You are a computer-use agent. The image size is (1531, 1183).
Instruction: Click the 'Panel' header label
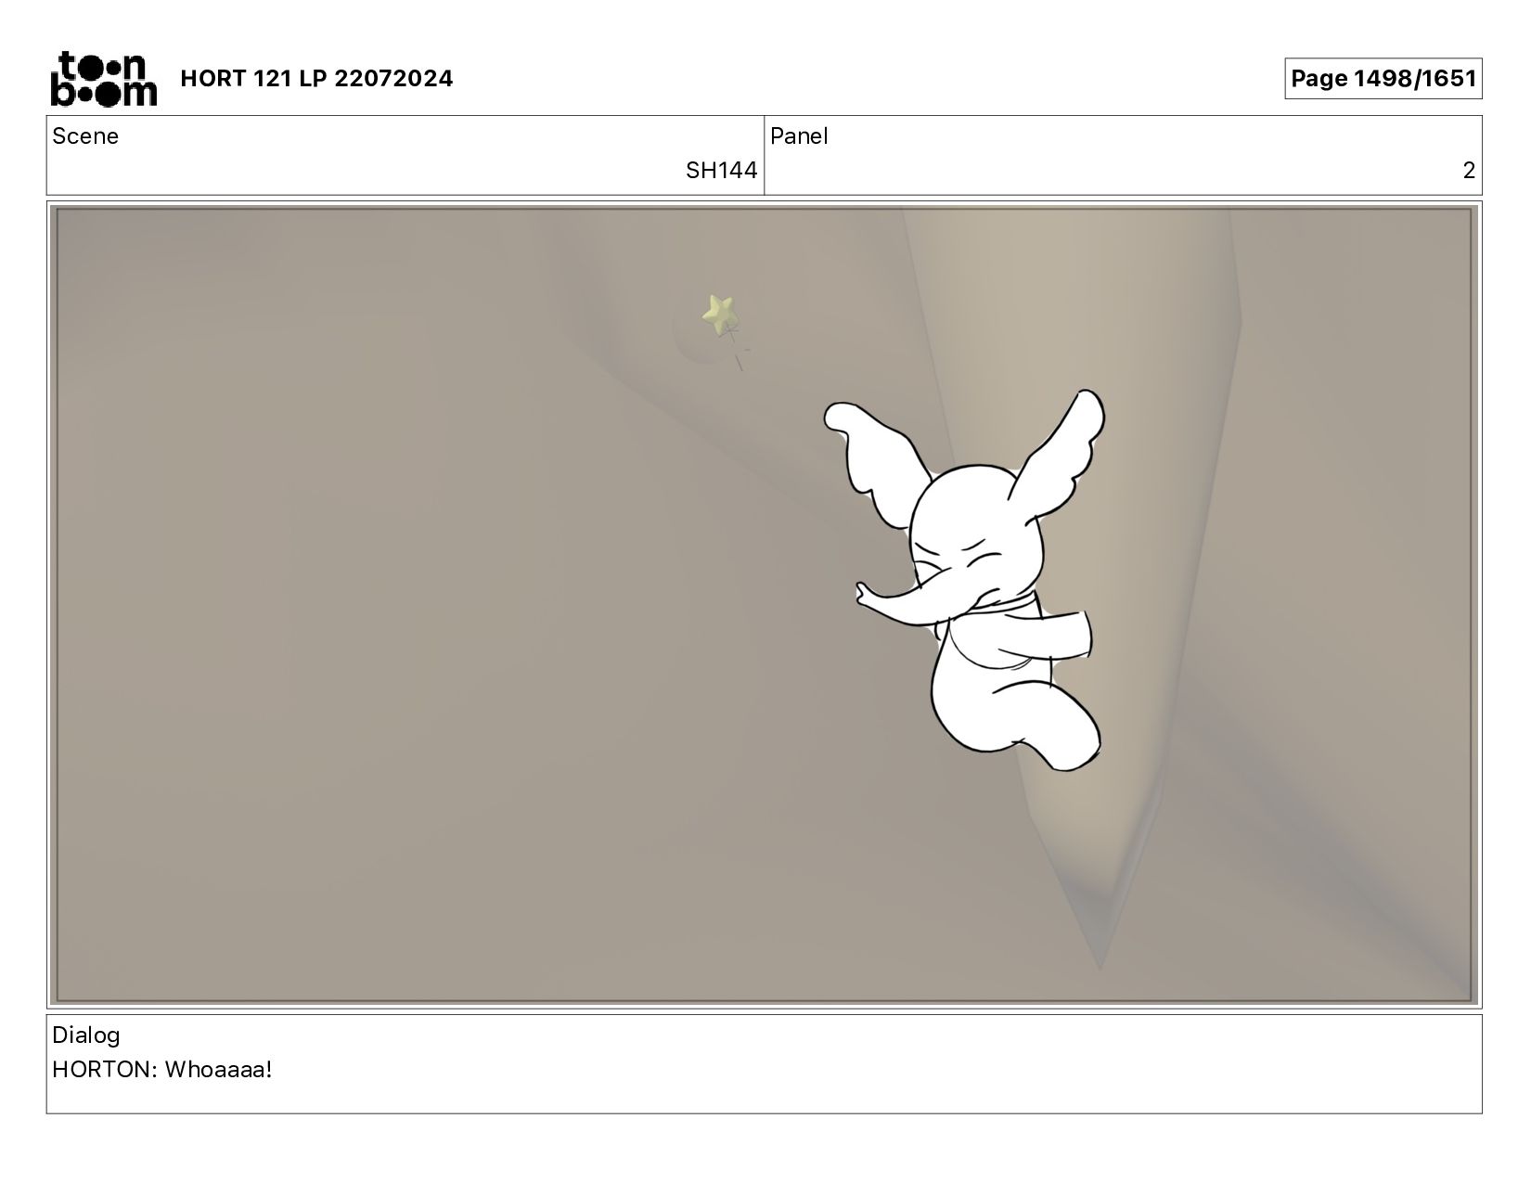[799, 136]
